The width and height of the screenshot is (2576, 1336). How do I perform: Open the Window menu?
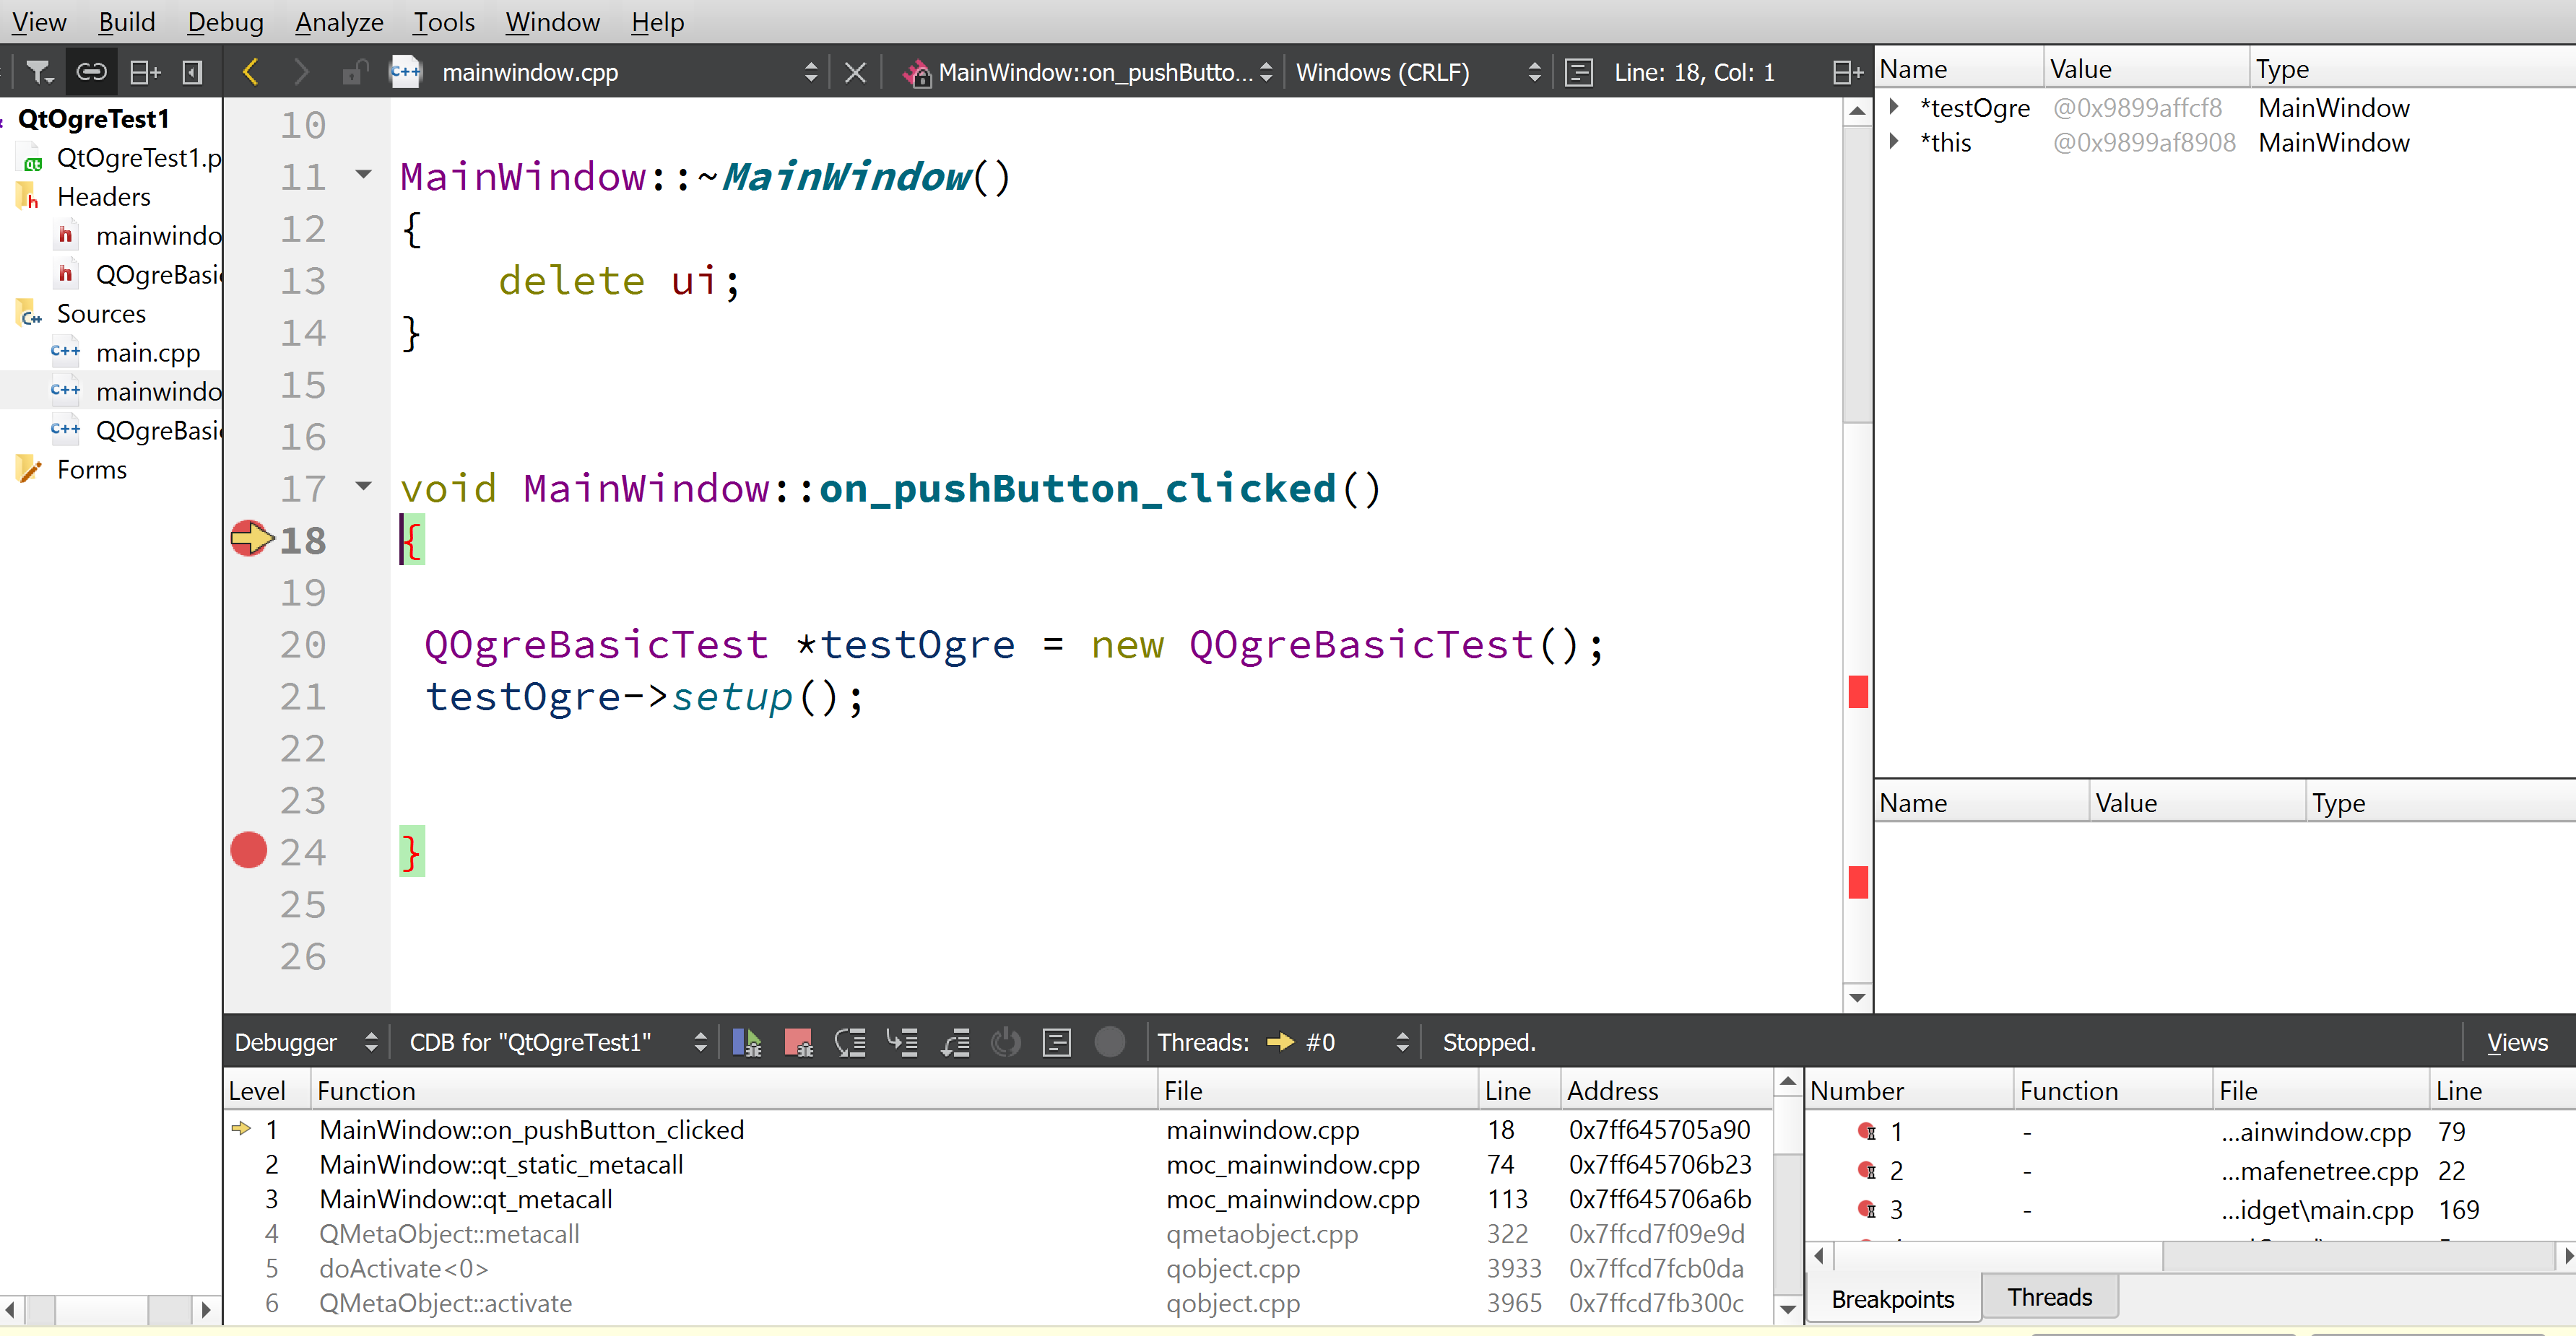tap(552, 22)
